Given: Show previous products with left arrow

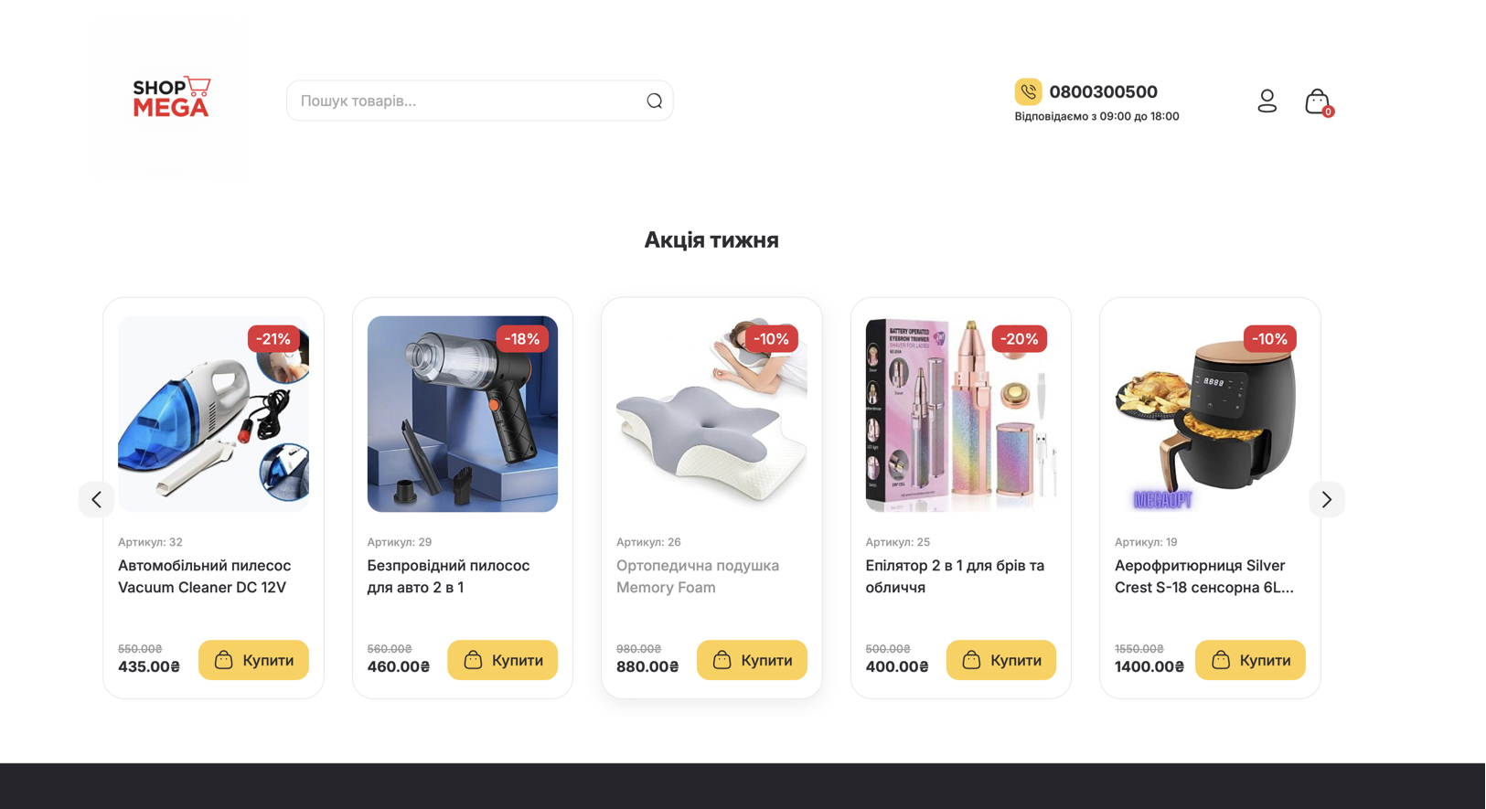Looking at the screenshot, I should [97, 499].
